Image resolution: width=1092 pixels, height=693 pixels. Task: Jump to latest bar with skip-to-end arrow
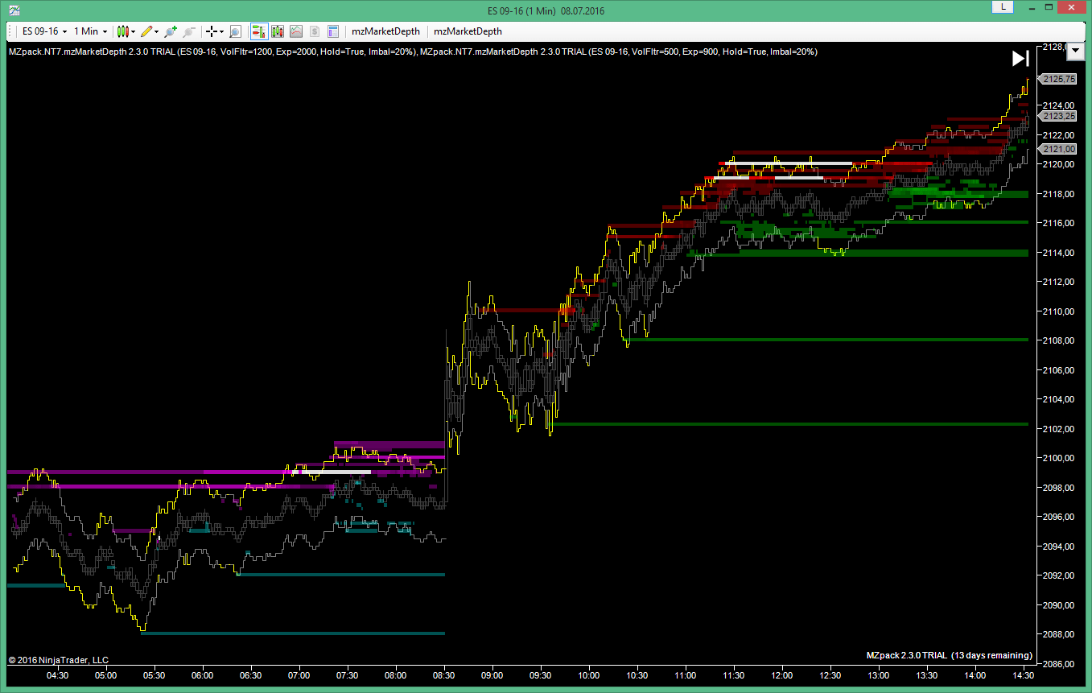click(x=1020, y=58)
